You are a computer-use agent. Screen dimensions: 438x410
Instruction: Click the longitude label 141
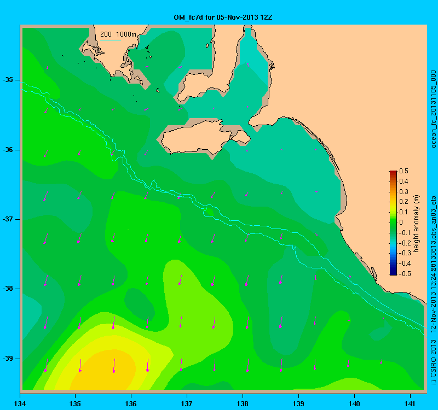410,403
